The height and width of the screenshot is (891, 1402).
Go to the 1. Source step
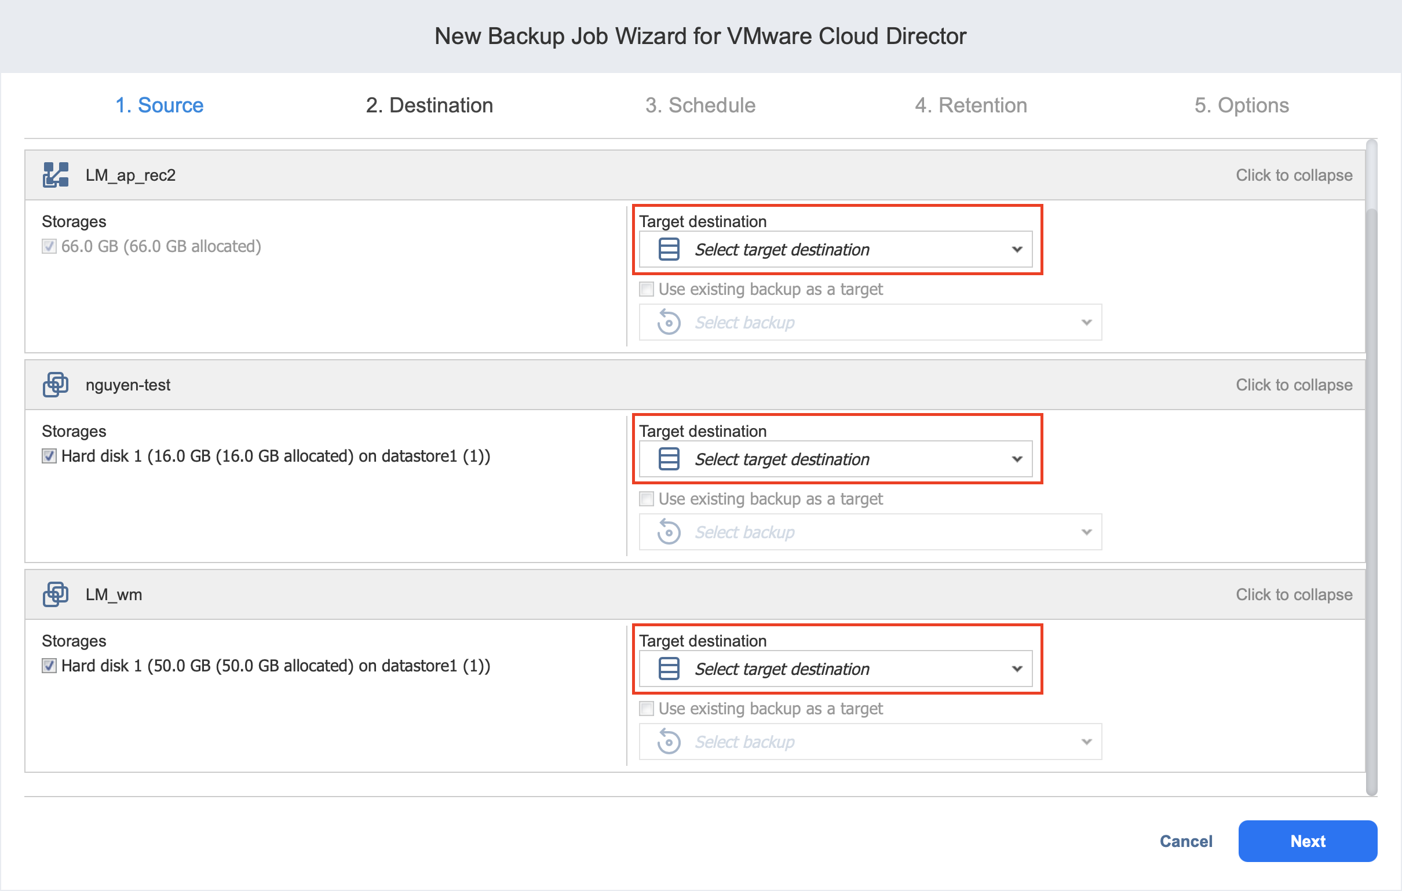(159, 105)
